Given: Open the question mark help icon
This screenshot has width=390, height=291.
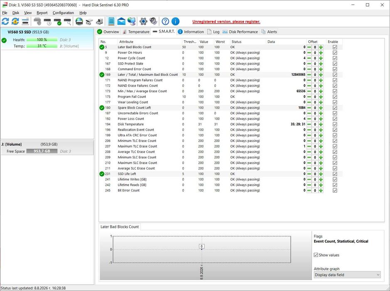Looking at the screenshot, I should coord(165,22).
